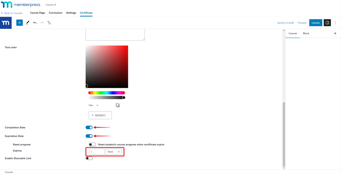Switch to the Block sidebar tab
341x174 pixels.
coord(306,33)
